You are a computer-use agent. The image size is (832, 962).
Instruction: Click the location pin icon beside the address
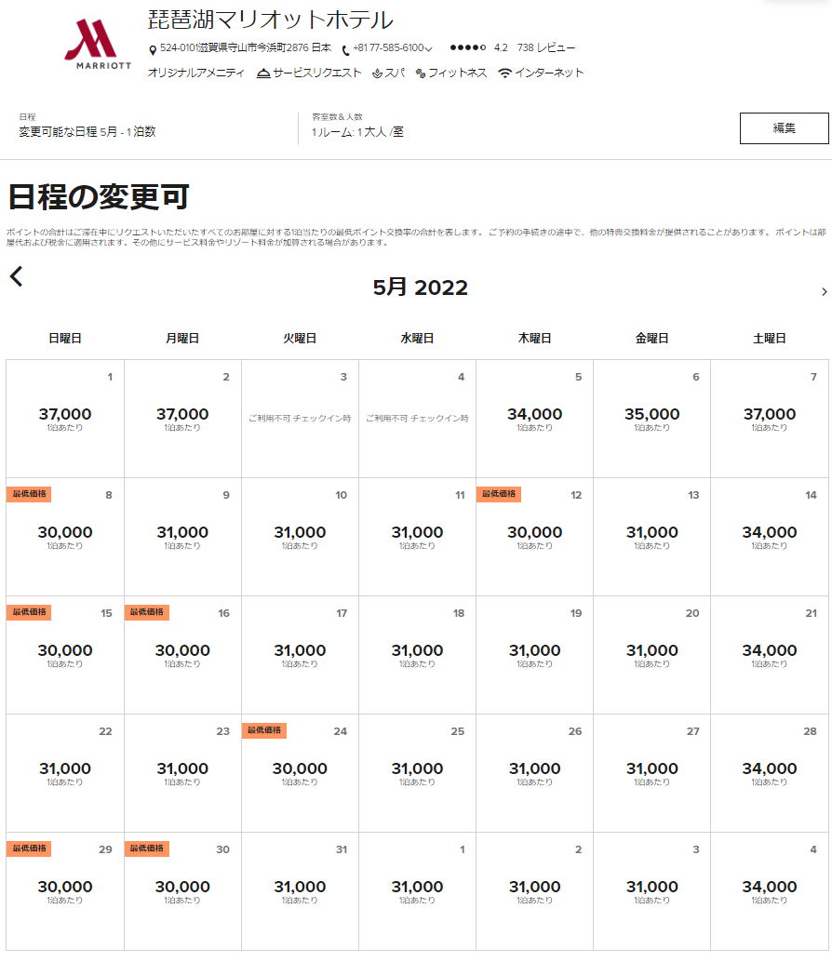click(x=153, y=49)
